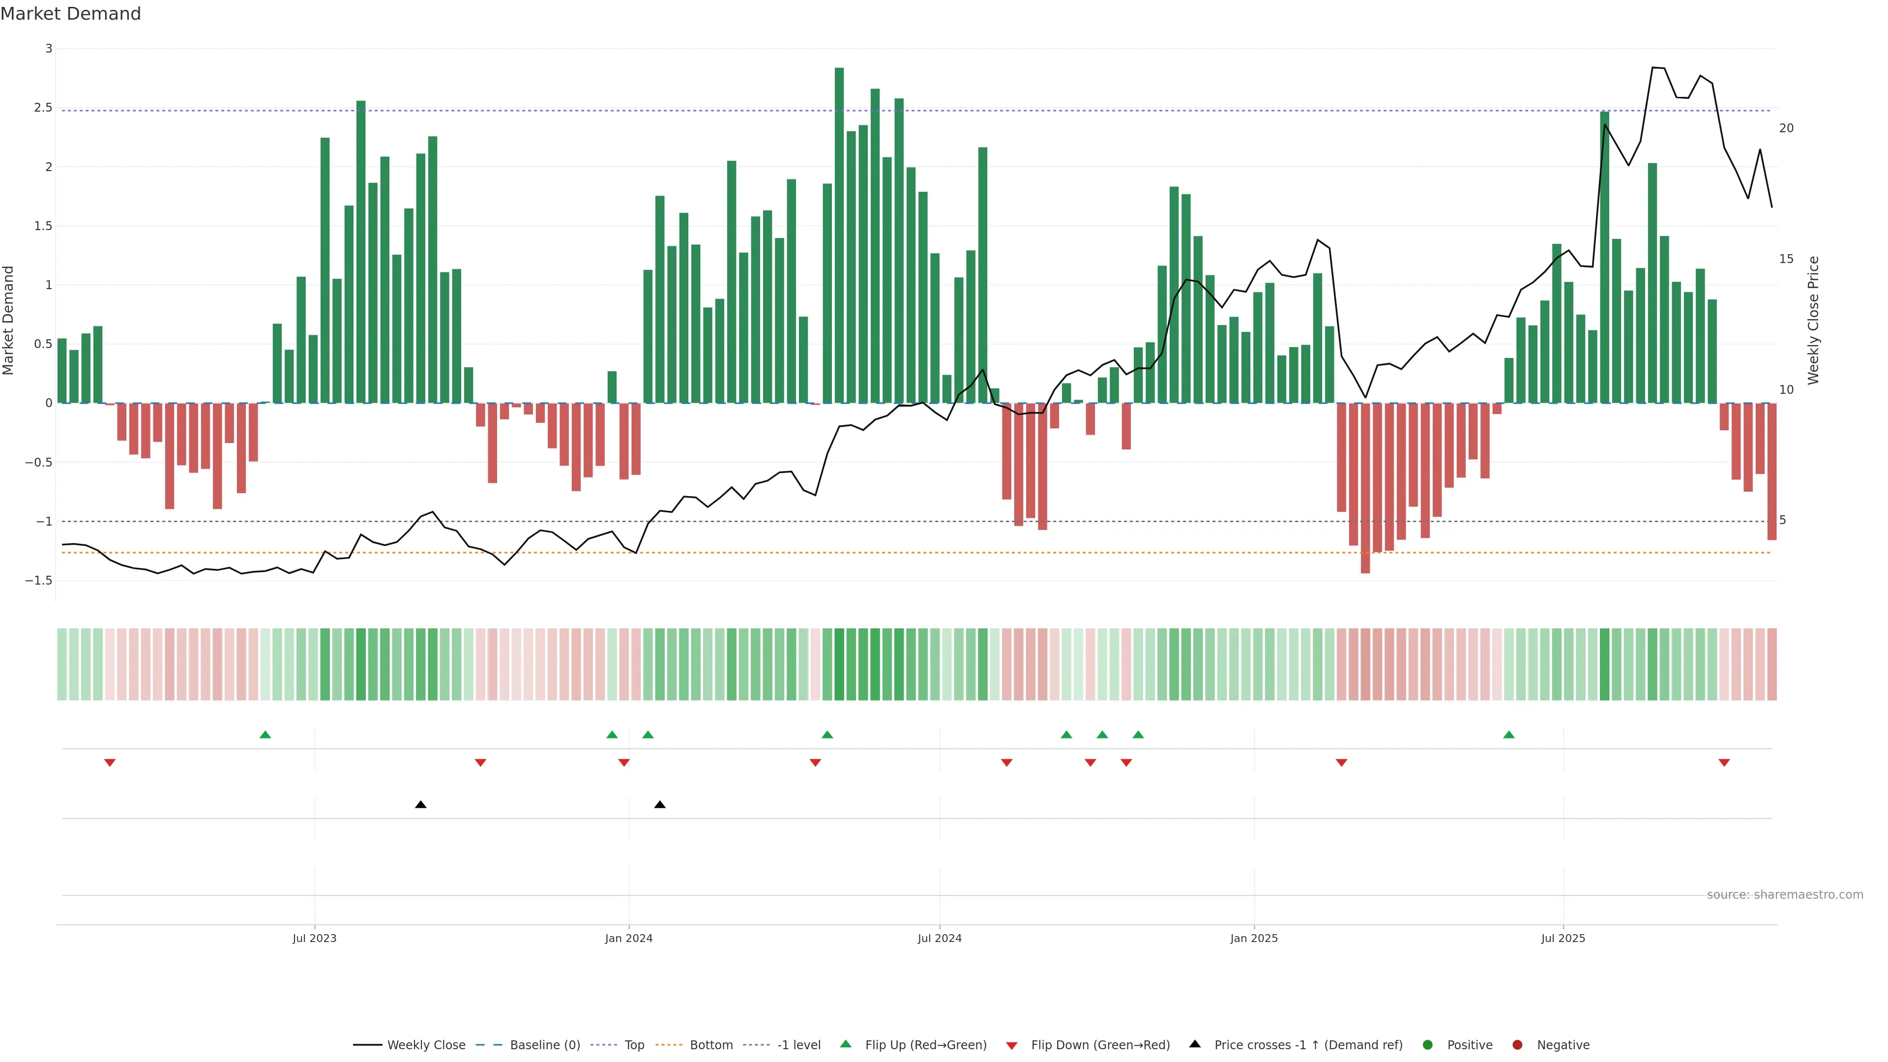This screenshot has height=1062, width=1888.
Task: Toggle the Top legend entry
Action: click(634, 1044)
